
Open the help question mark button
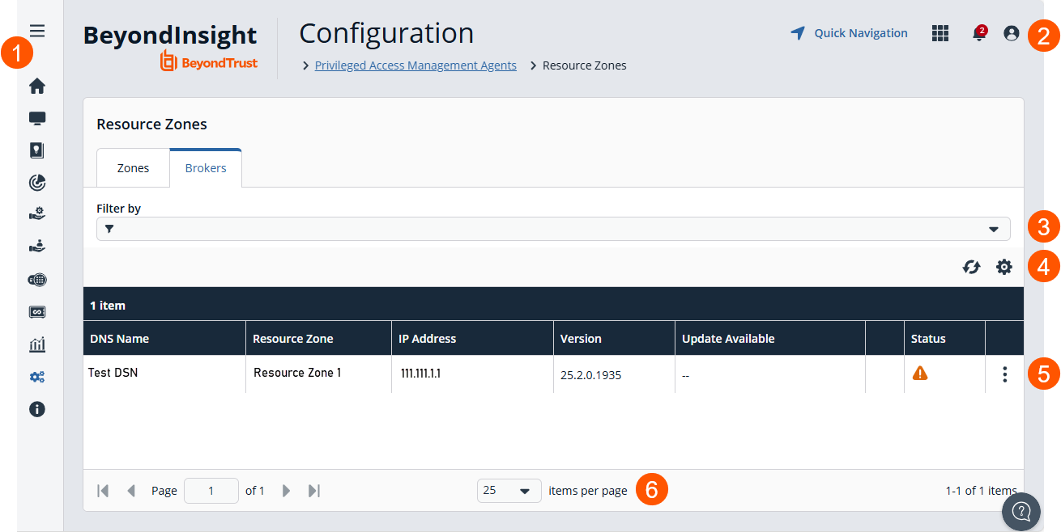click(x=1021, y=511)
